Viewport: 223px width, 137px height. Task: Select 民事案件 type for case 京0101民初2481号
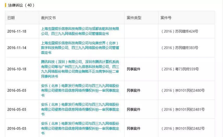pos(133,109)
